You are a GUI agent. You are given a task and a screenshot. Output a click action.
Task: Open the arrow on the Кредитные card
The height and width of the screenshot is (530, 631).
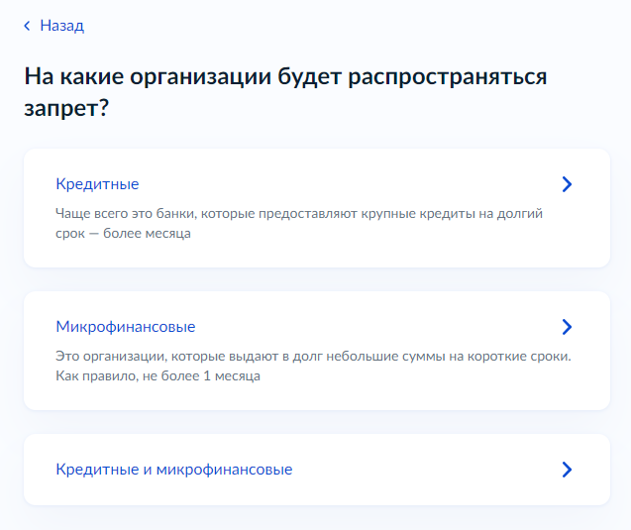click(x=567, y=184)
